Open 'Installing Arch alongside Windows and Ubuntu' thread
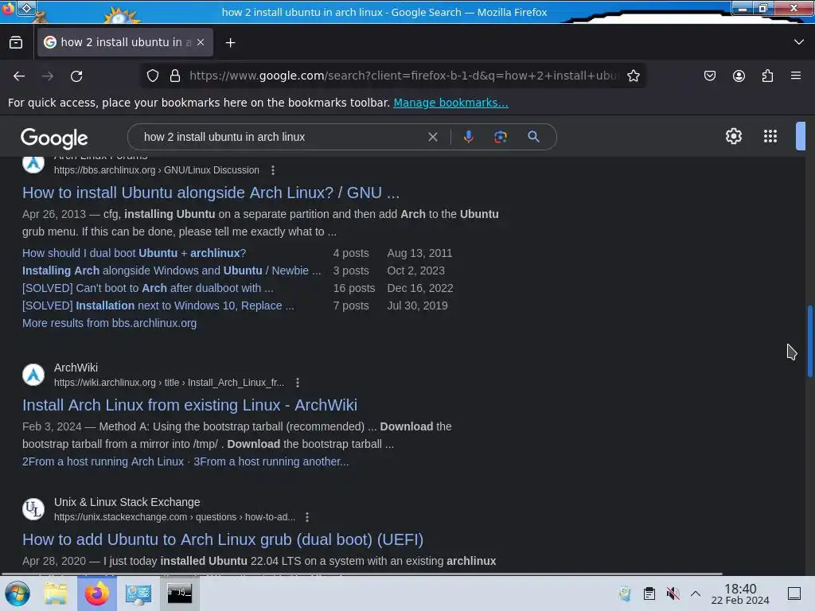This screenshot has height=611, width=815. click(x=172, y=270)
